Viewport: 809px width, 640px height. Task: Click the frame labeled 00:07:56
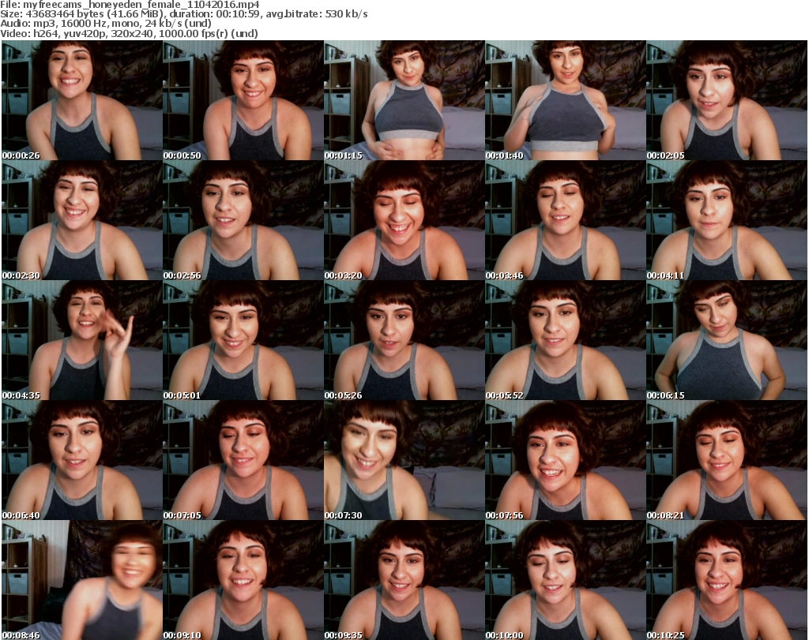coord(566,460)
